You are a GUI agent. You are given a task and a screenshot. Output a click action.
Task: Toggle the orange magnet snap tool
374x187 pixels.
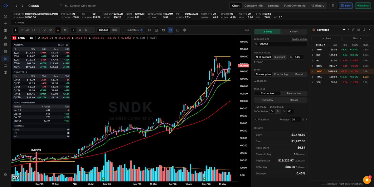(x=58, y=30)
